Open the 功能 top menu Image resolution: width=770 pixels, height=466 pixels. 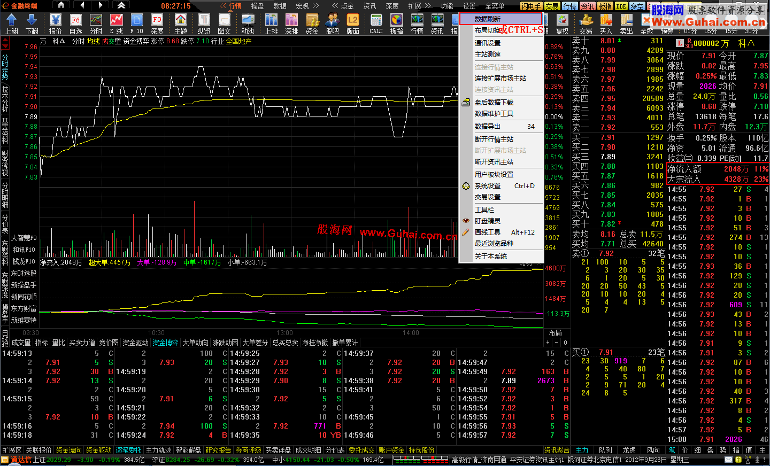pos(447,6)
